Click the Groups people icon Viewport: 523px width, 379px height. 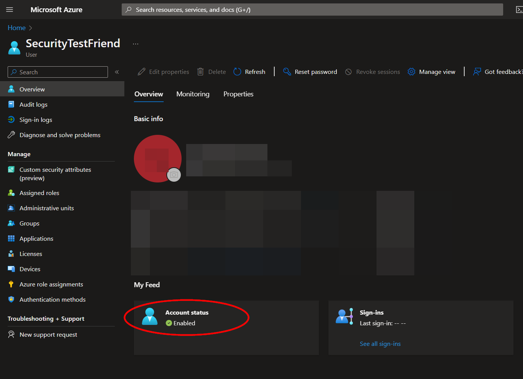pos(11,223)
